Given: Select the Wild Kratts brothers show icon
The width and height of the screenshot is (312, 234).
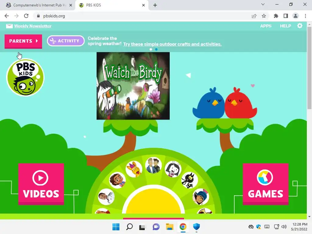Looking at the screenshot, I should click(x=153, y=165).
